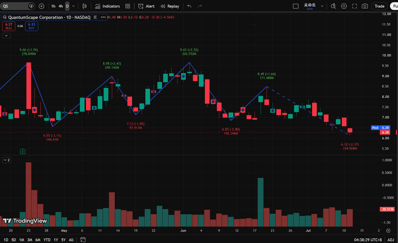Click the blue Post market price label
The width and height of the screenshot is (398, 243).
coord(375,127)
